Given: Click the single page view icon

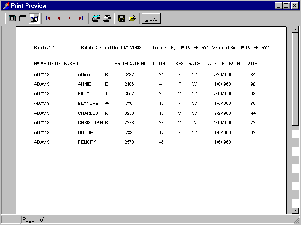Looking at the screenshot, I should coord(12,18).
